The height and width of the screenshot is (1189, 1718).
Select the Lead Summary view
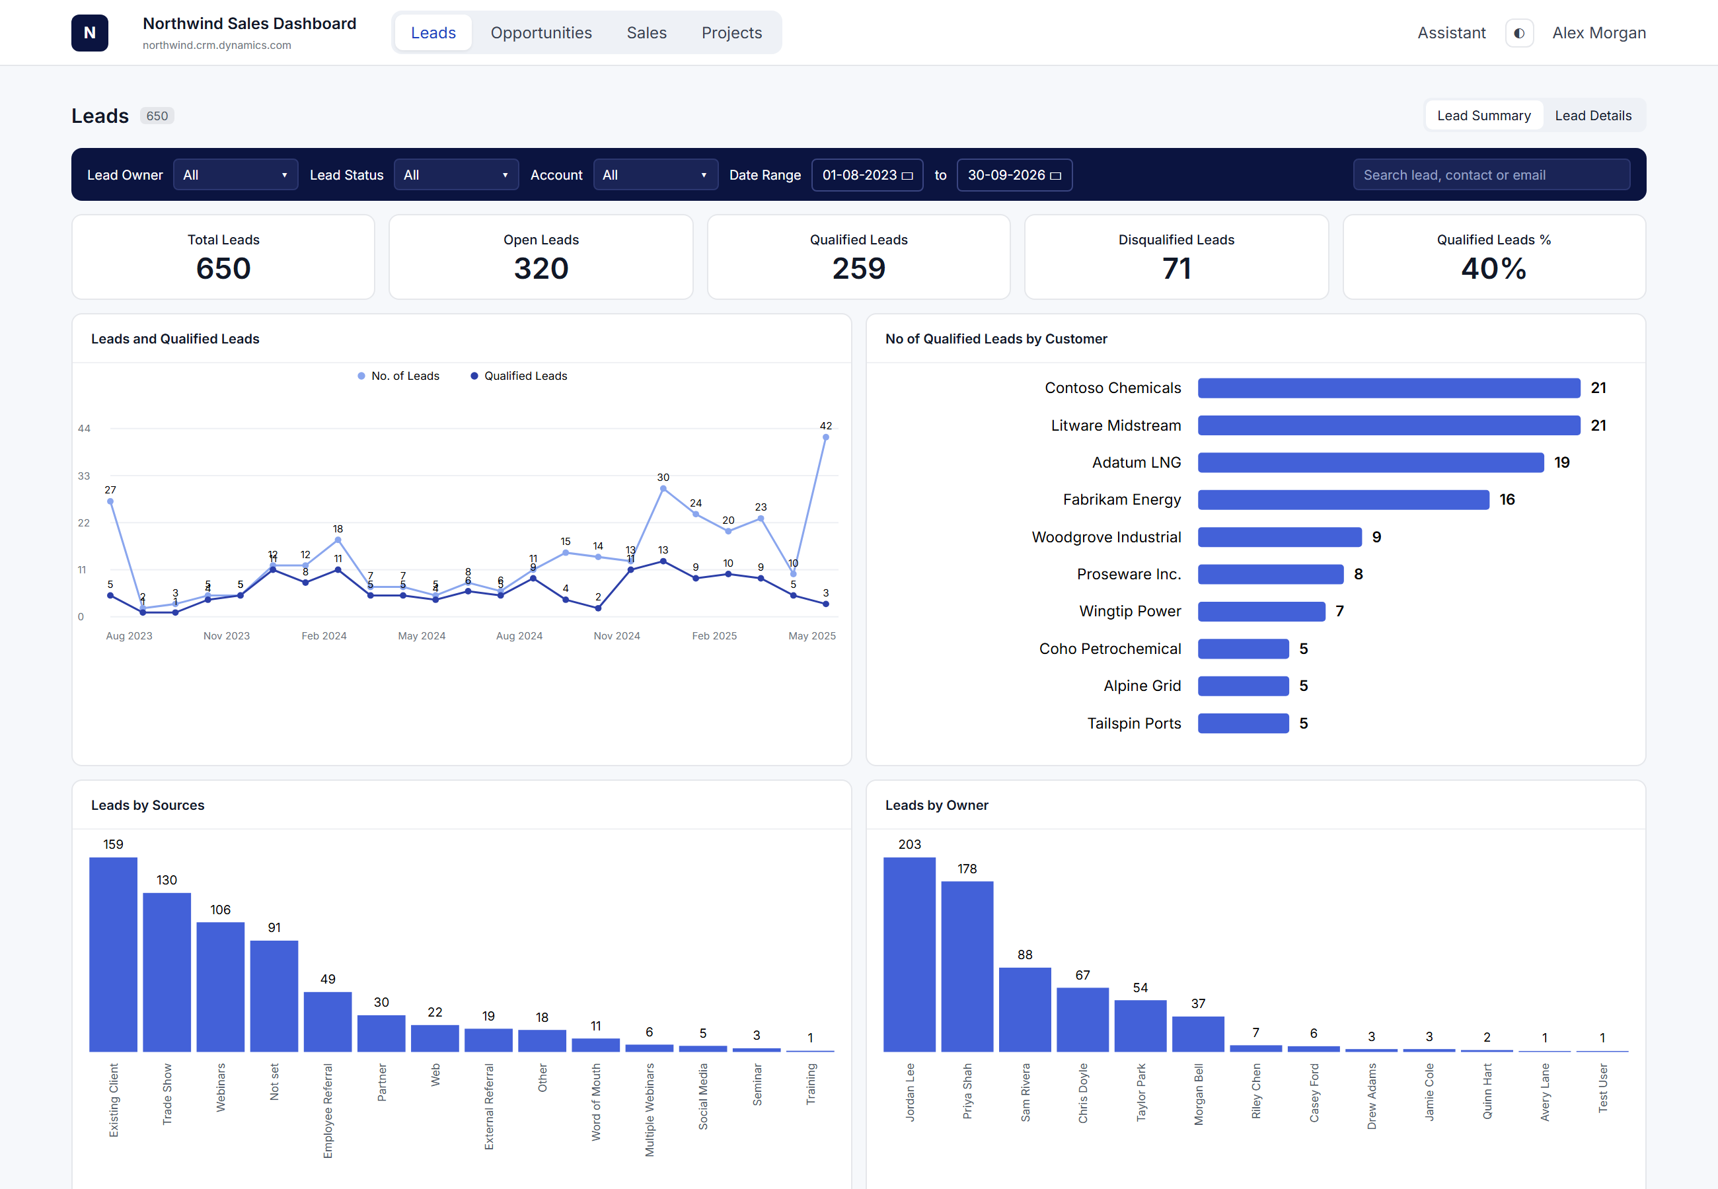[1484, 116]
